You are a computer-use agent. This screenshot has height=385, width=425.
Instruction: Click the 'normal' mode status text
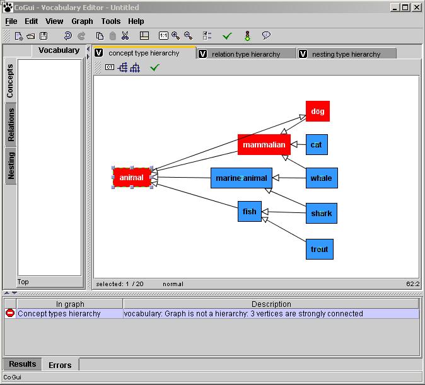(173, 284)
